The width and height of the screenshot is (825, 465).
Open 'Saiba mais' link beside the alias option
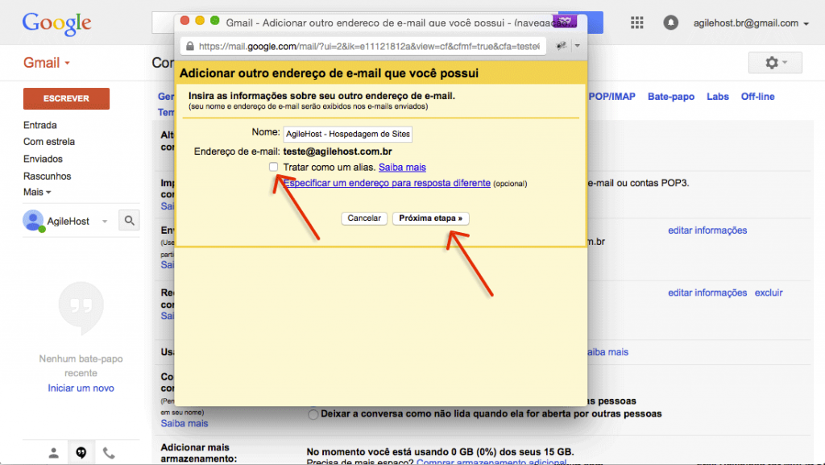(x=402, y=168)
